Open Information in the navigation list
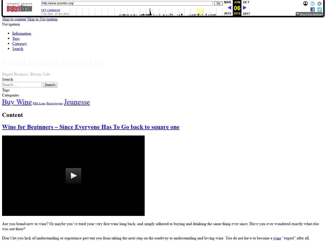This screenshot has width=326, height=245. (x=22, y=33)
